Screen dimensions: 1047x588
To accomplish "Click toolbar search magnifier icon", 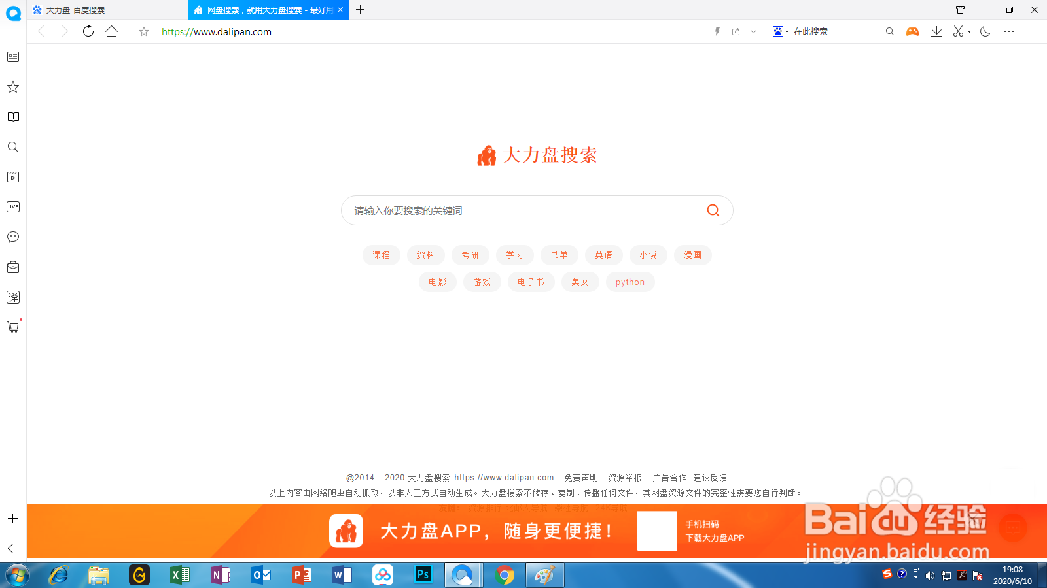I will [890, 31].
